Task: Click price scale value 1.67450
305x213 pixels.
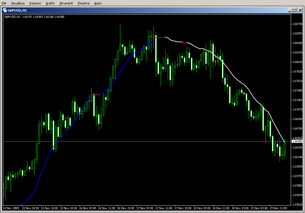Action: (298, 91)
